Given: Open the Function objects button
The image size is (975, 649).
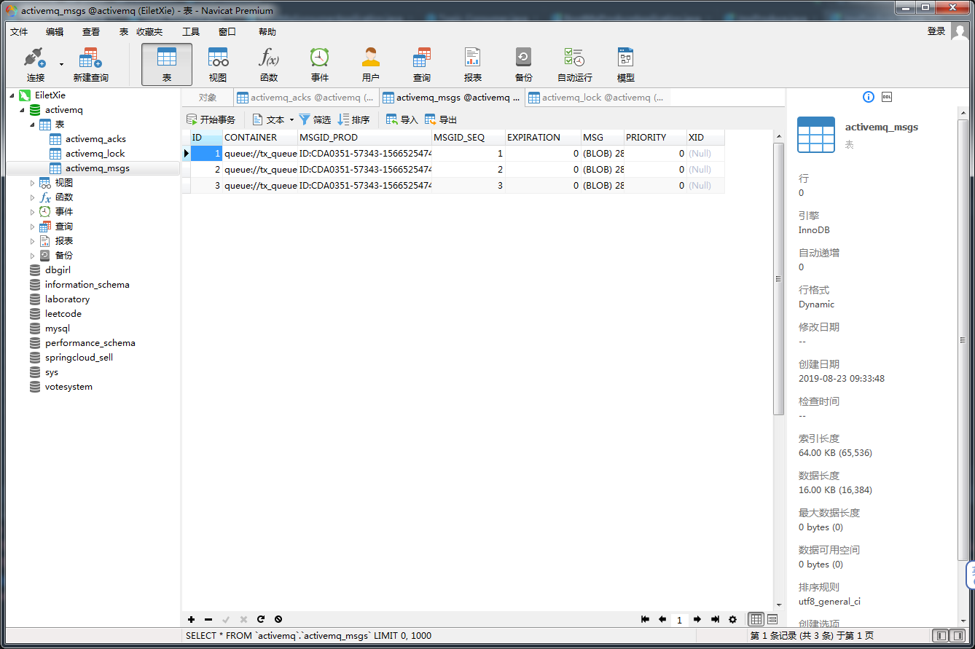Looking at the screenshot, I should [x=269, y=65].
